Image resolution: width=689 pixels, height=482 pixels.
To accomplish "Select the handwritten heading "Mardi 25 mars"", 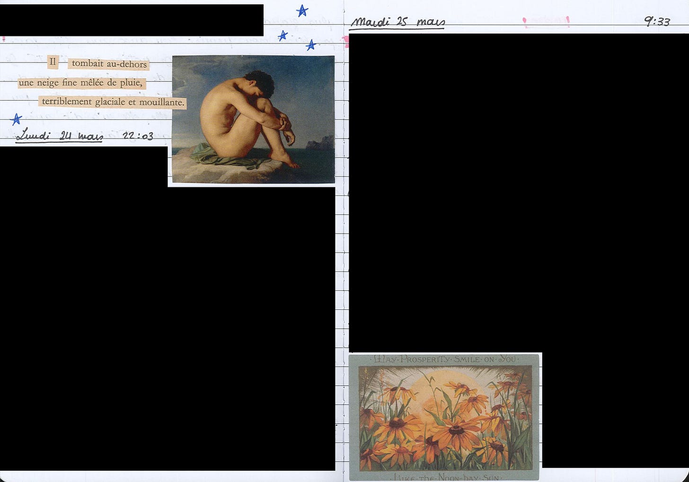I will click(x=397, y=22).
